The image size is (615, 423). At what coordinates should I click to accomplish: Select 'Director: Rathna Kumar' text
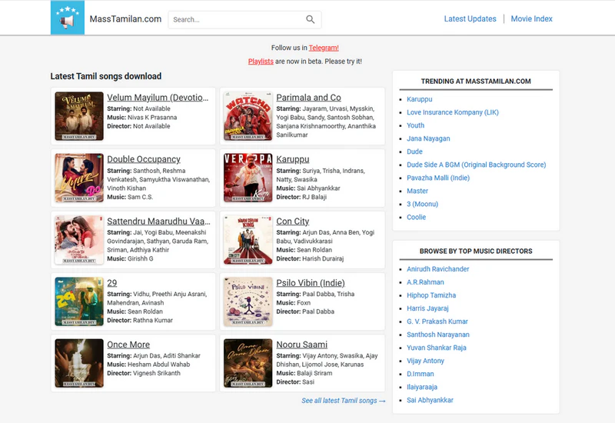[140, 320]
